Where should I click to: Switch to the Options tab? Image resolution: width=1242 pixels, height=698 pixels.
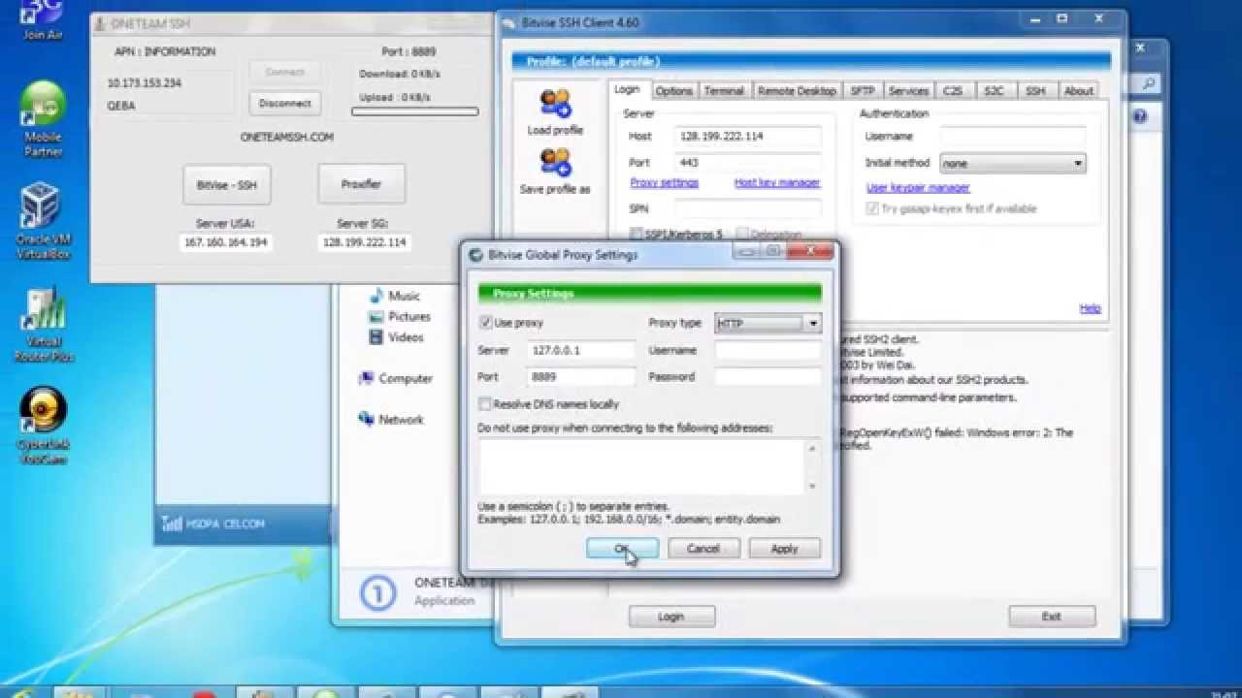(673, 91)
